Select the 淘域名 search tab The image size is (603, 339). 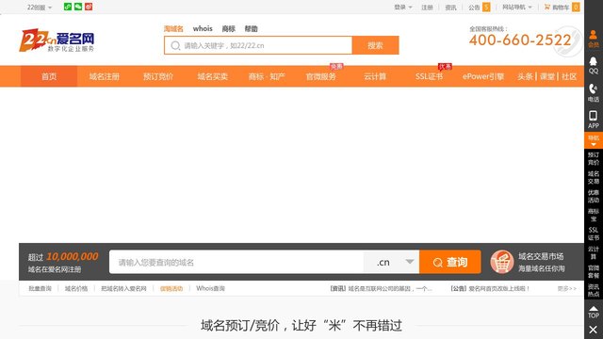173,29
